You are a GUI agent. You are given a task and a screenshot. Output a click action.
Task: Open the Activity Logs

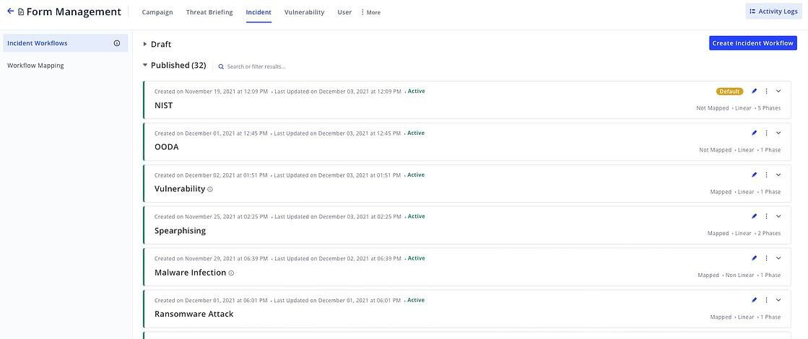(x=773, y=12)
